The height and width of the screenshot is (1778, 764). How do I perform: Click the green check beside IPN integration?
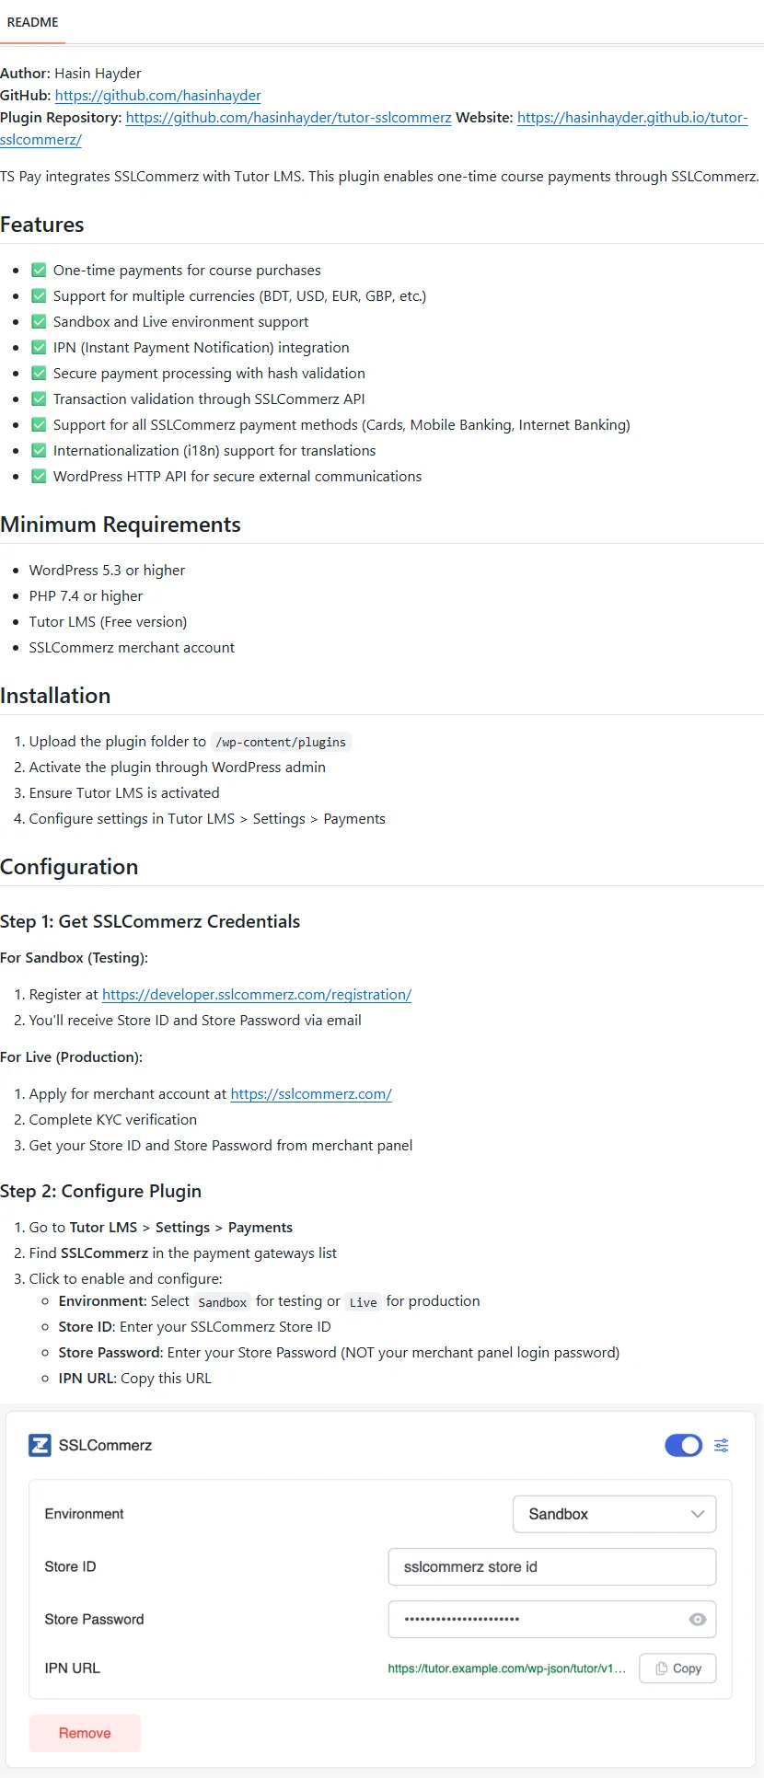(39, 348)
